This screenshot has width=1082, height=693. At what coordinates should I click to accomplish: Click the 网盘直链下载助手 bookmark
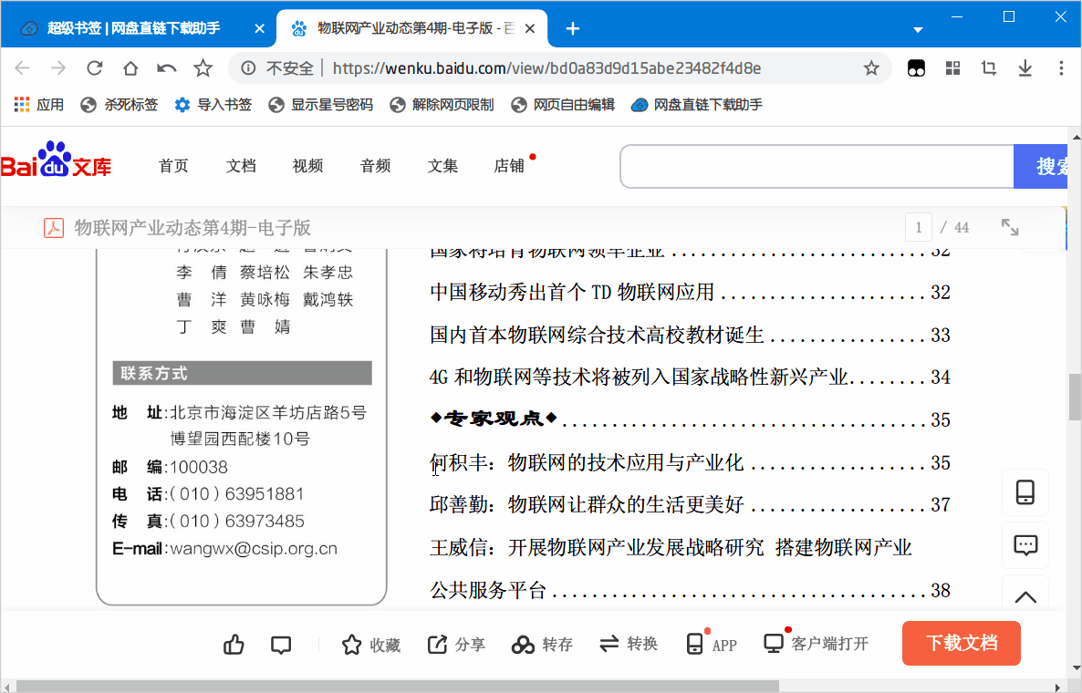pos(697,105)
